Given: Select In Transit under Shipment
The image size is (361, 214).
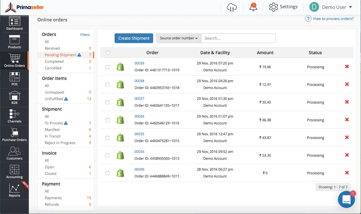Looking at the screenshot, I should coord(53,136).
